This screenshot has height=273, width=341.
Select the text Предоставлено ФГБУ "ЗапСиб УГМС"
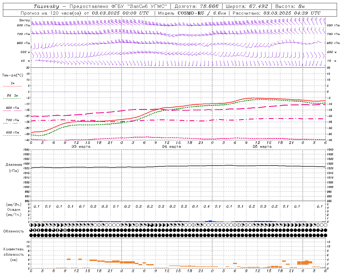118,6
